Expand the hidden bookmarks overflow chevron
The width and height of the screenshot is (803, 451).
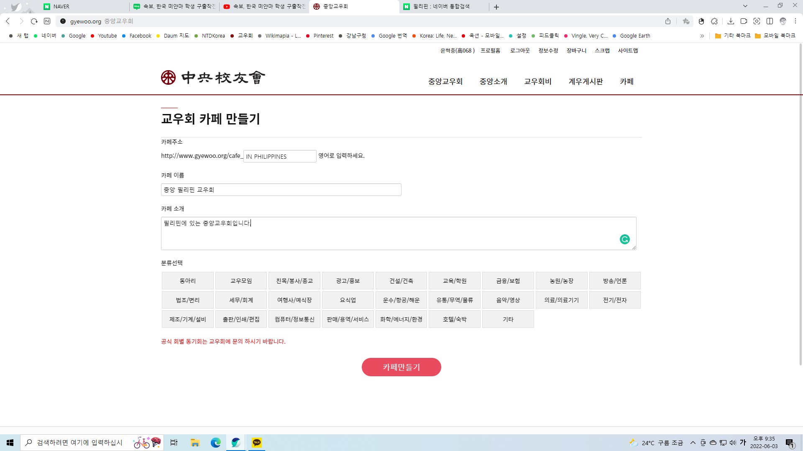pyautogui.click(x=702, y=36)
